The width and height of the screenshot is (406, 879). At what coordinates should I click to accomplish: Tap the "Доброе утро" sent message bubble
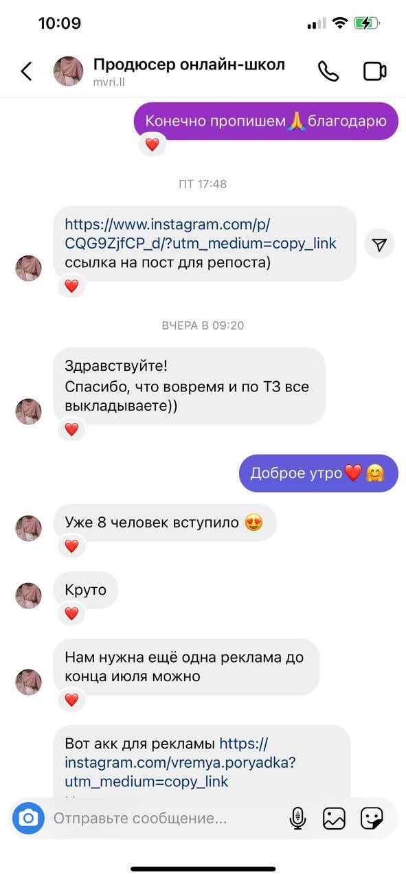click(318, 473)
